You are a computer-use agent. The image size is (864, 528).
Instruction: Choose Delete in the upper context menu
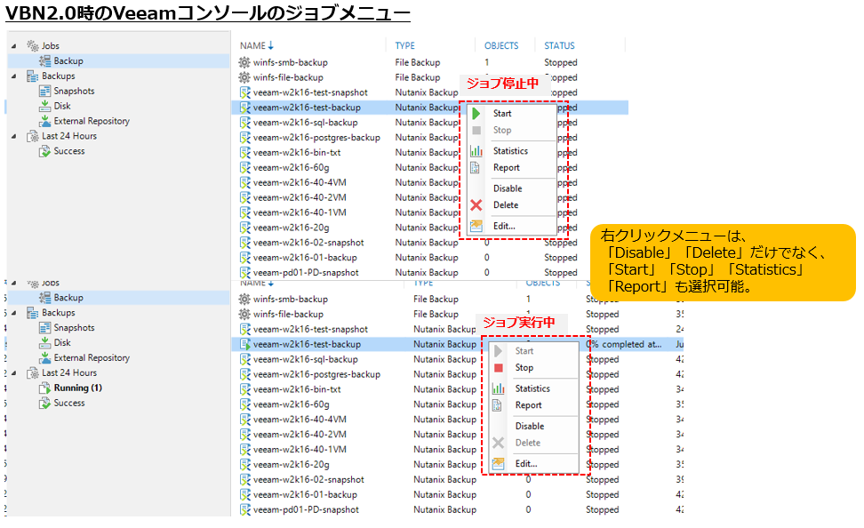point(506,205)
